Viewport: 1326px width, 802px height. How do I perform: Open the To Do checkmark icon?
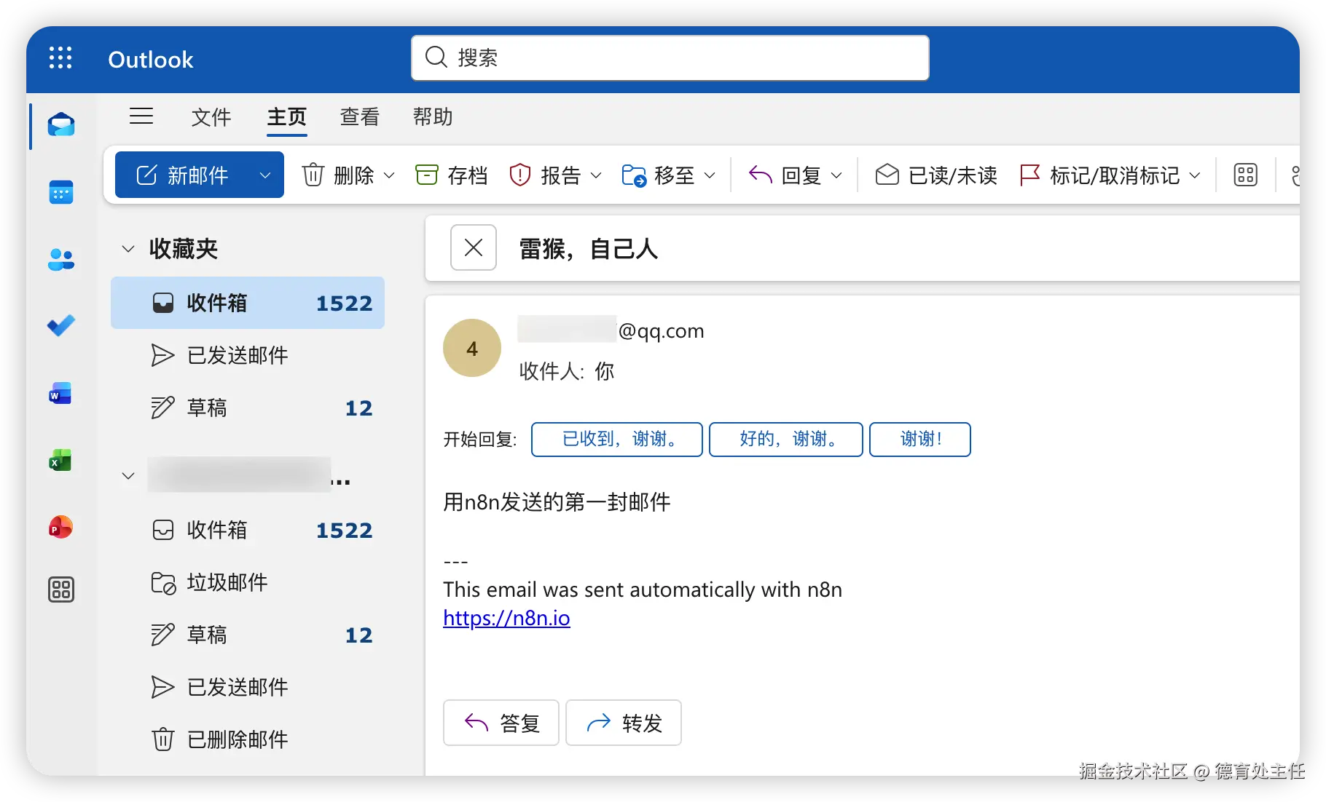(x=61, y=325)
